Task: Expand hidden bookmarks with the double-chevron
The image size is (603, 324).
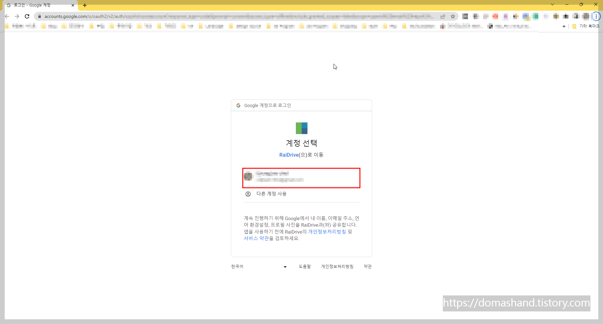Action: [x=564, y=26]
